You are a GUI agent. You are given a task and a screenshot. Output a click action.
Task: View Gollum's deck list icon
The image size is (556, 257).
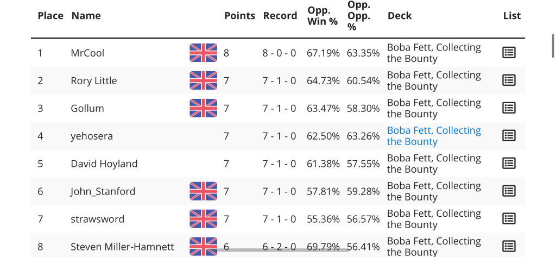[x=509, y=108]
